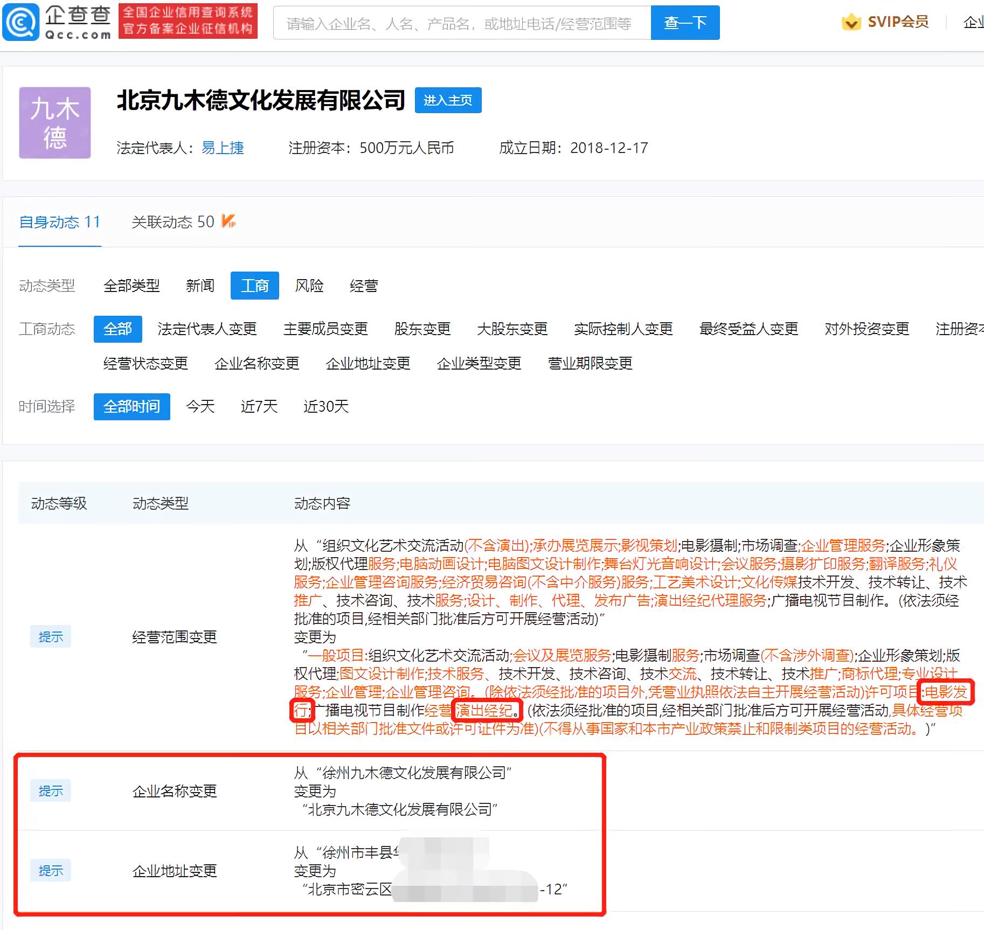Click 提示 tag in 经营范围变更 row
984x930 pixels.
(51, 637)
